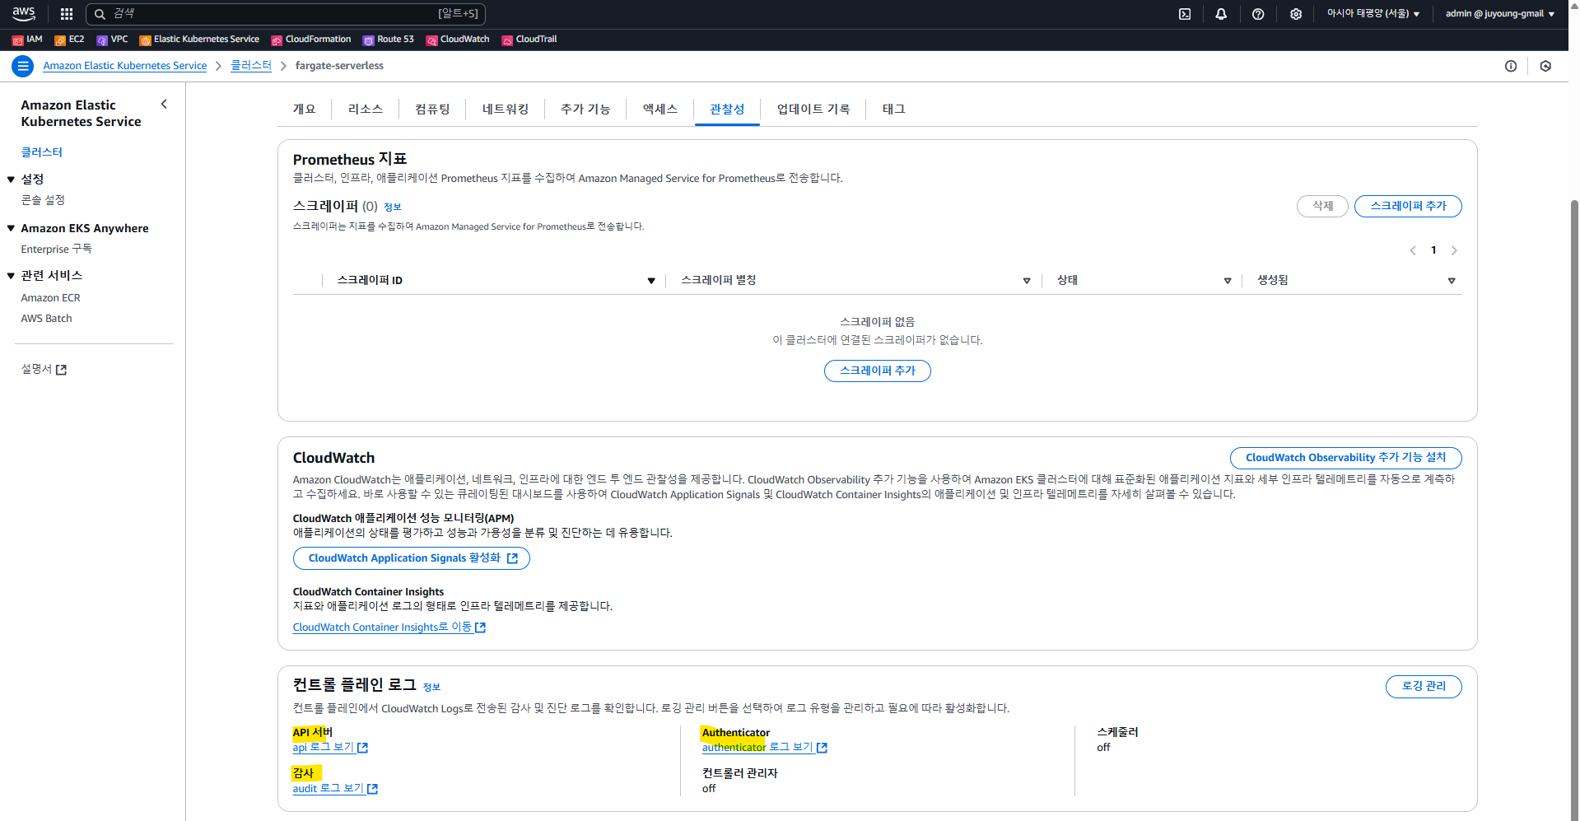Open CloudWatch favorites shortcut

tap(458, 40)
